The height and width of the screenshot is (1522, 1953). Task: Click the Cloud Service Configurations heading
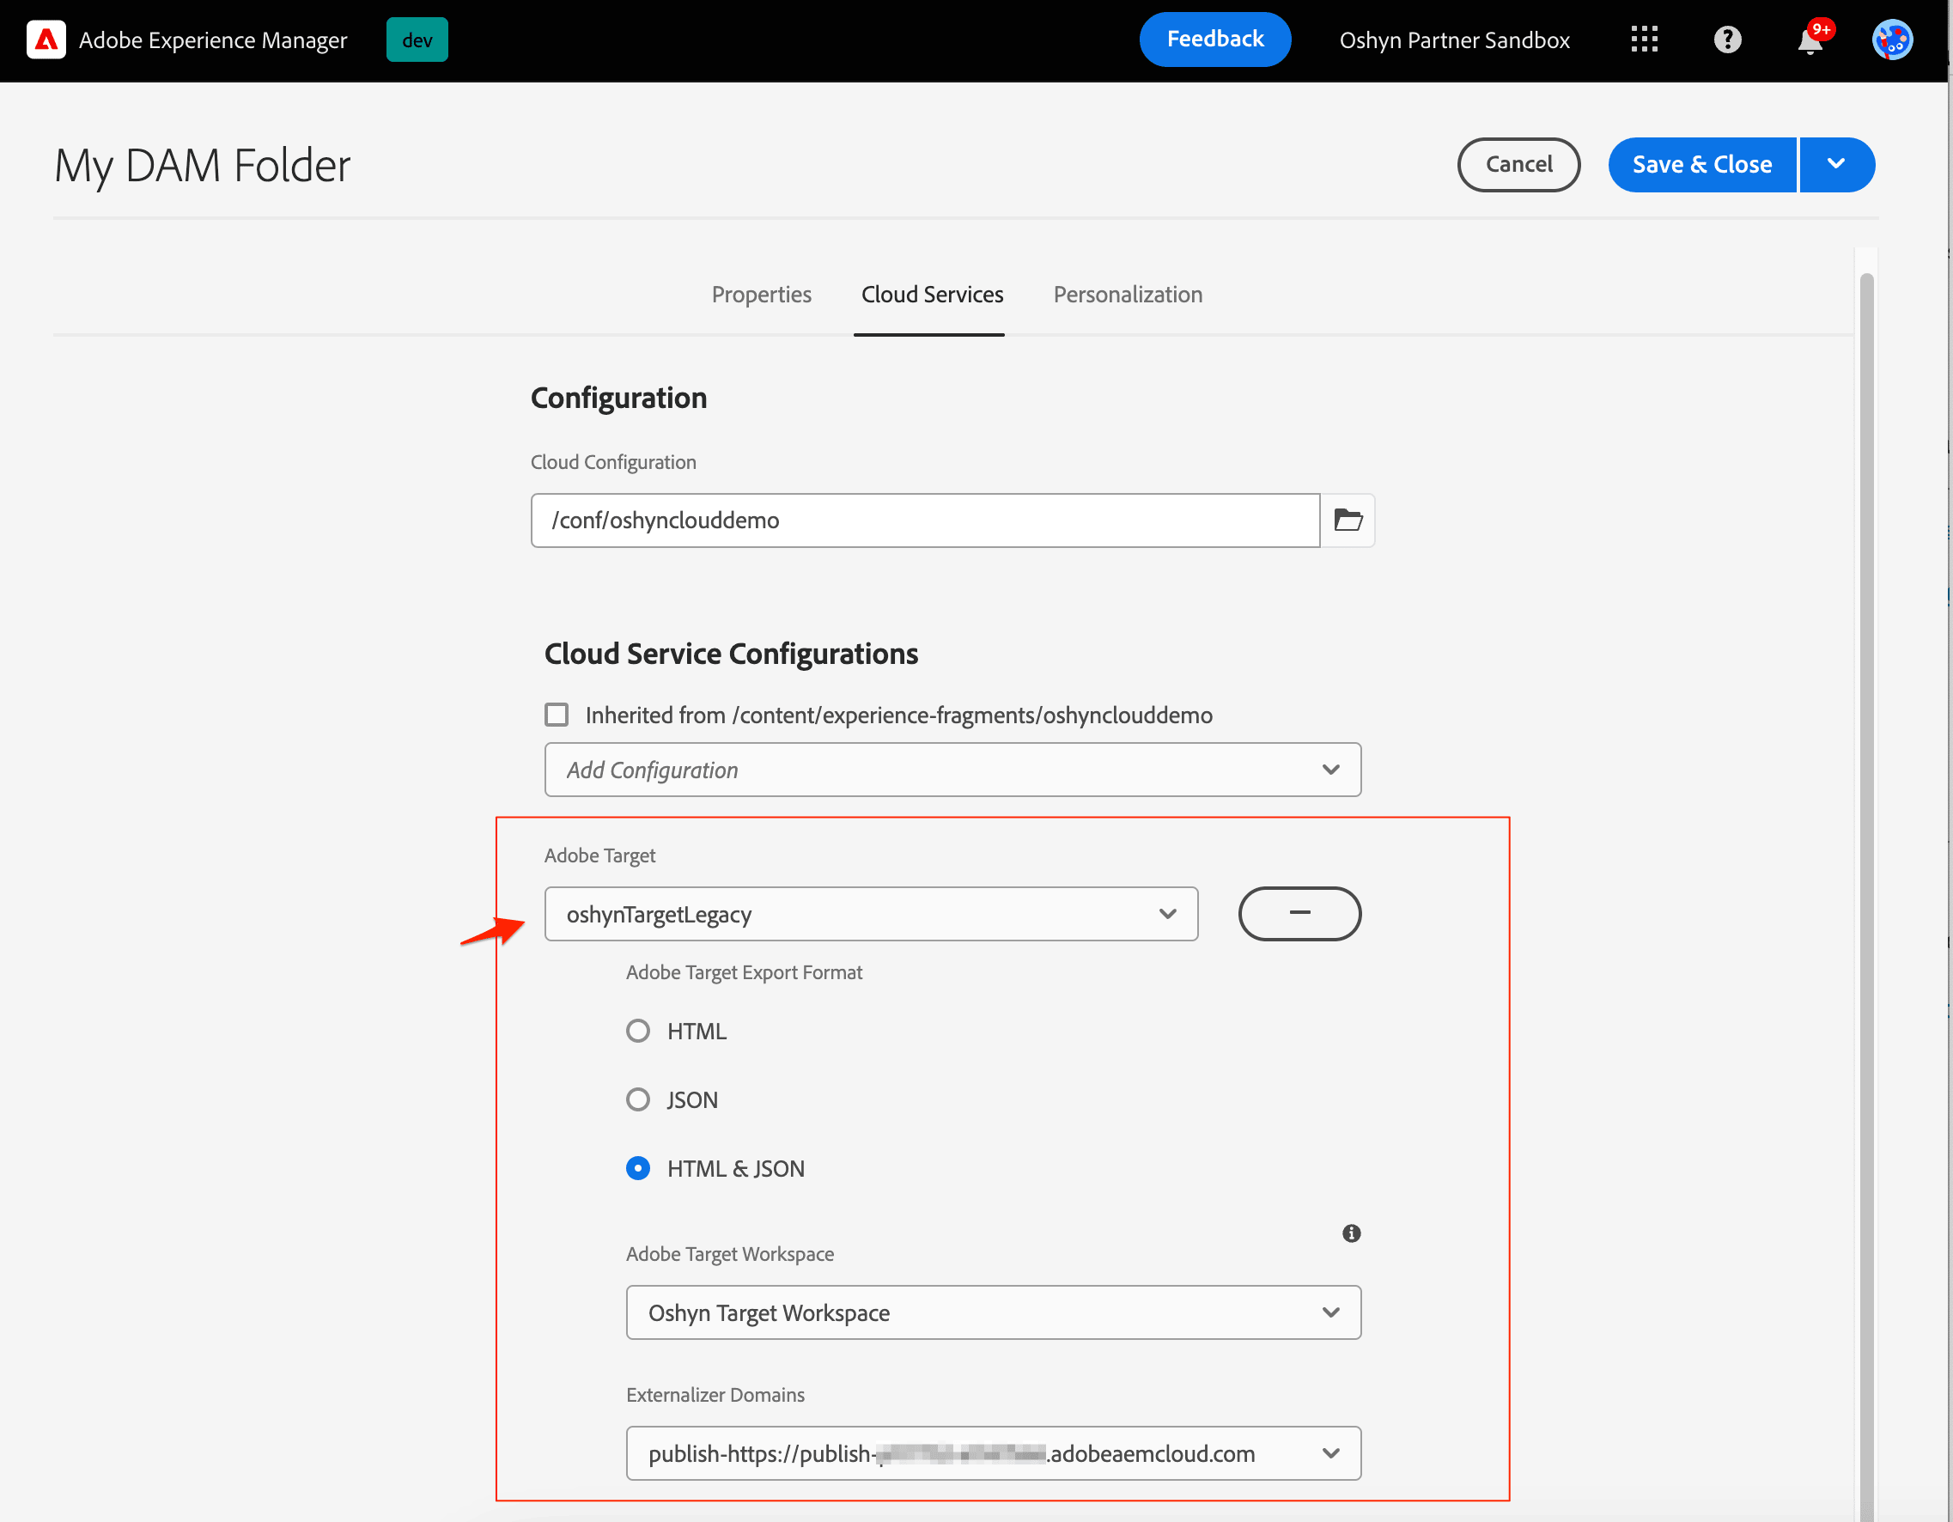tap(731, 654)
